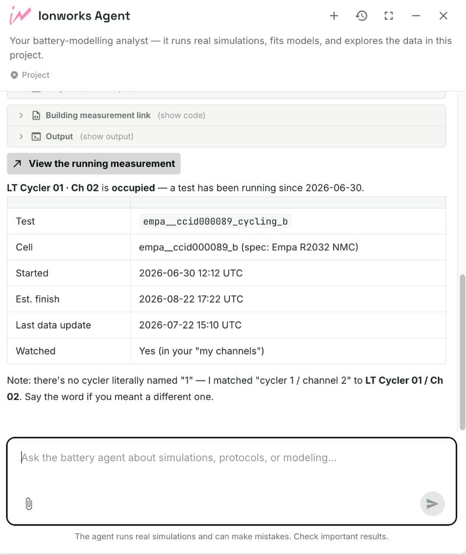Click the terminal icon beside Output
This screenshot has height=555, width=466.
tap(36, 137)
